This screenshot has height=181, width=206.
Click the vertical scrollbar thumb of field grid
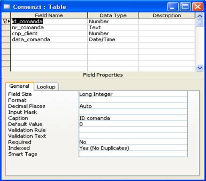tap(200, 23)
